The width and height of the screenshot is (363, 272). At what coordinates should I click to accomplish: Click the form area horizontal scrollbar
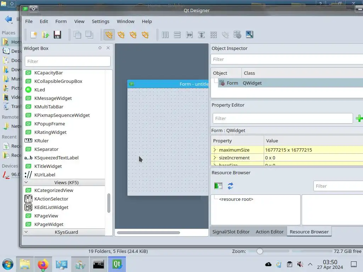(x=149, y=232)
